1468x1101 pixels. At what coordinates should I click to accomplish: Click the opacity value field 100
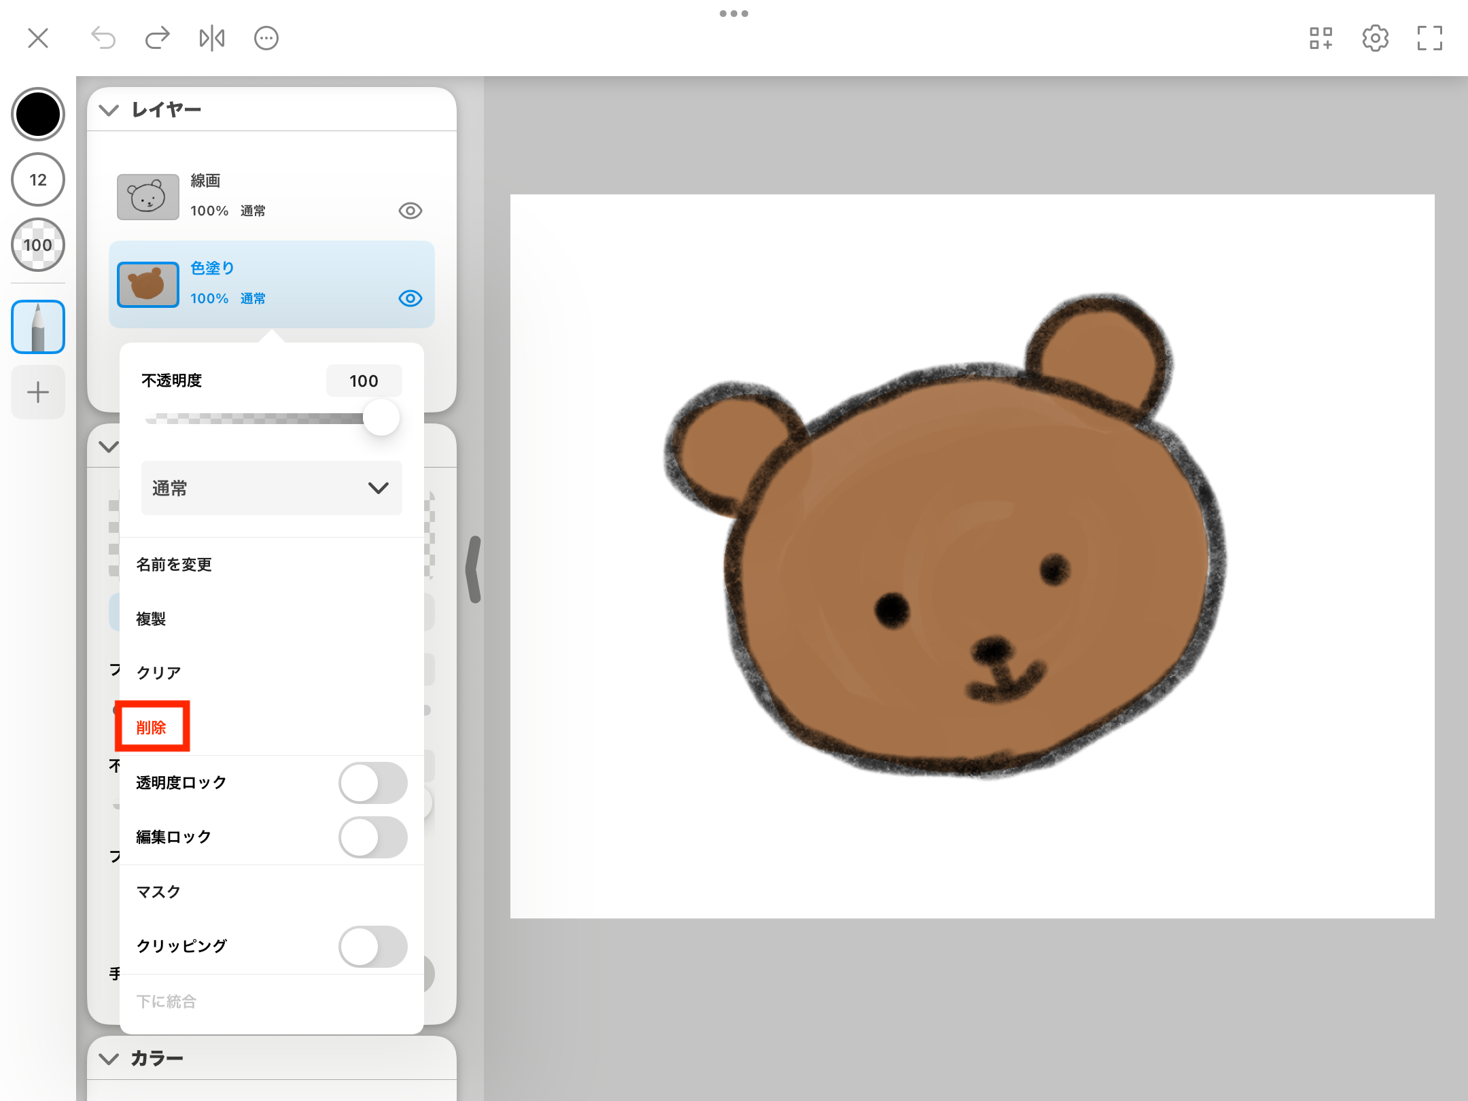tap(364, 381)
